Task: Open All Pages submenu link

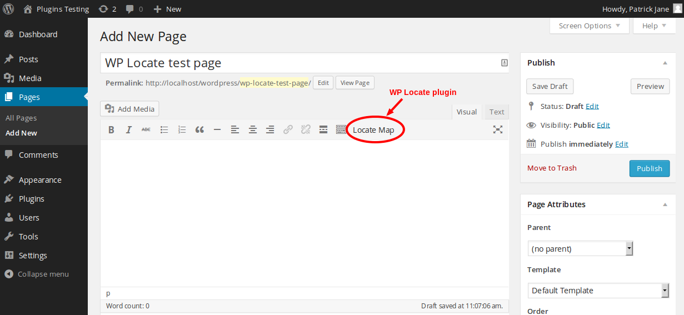Action: (21, 118)
